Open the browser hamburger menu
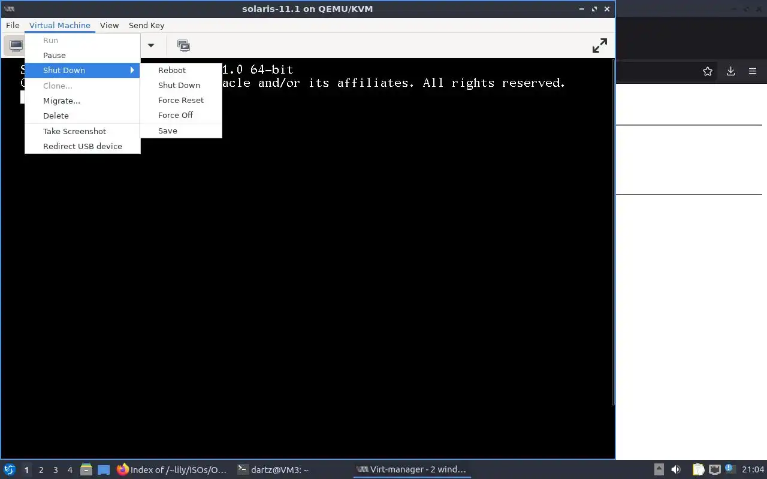Screen dimensions: 767x479 click(753, 71)
